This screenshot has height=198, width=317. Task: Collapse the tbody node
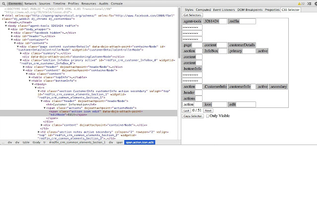[x=33, y=84]
